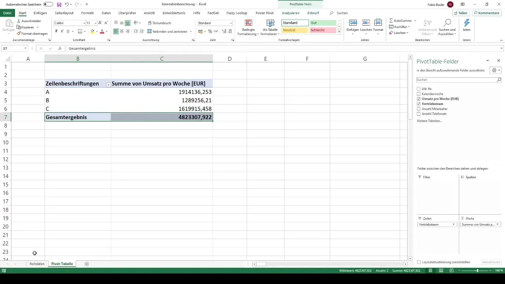
Task: Click the Kommentare button
Action: 486,13
